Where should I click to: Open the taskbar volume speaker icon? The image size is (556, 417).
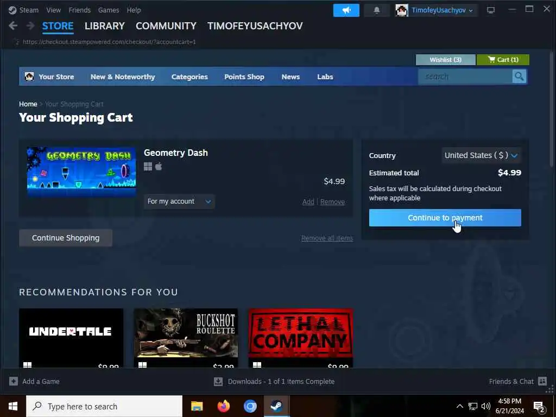486,406
